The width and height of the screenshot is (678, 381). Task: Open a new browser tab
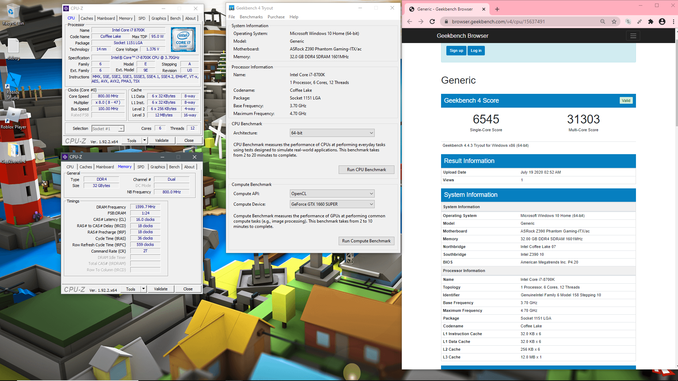(x=497, y=9)
